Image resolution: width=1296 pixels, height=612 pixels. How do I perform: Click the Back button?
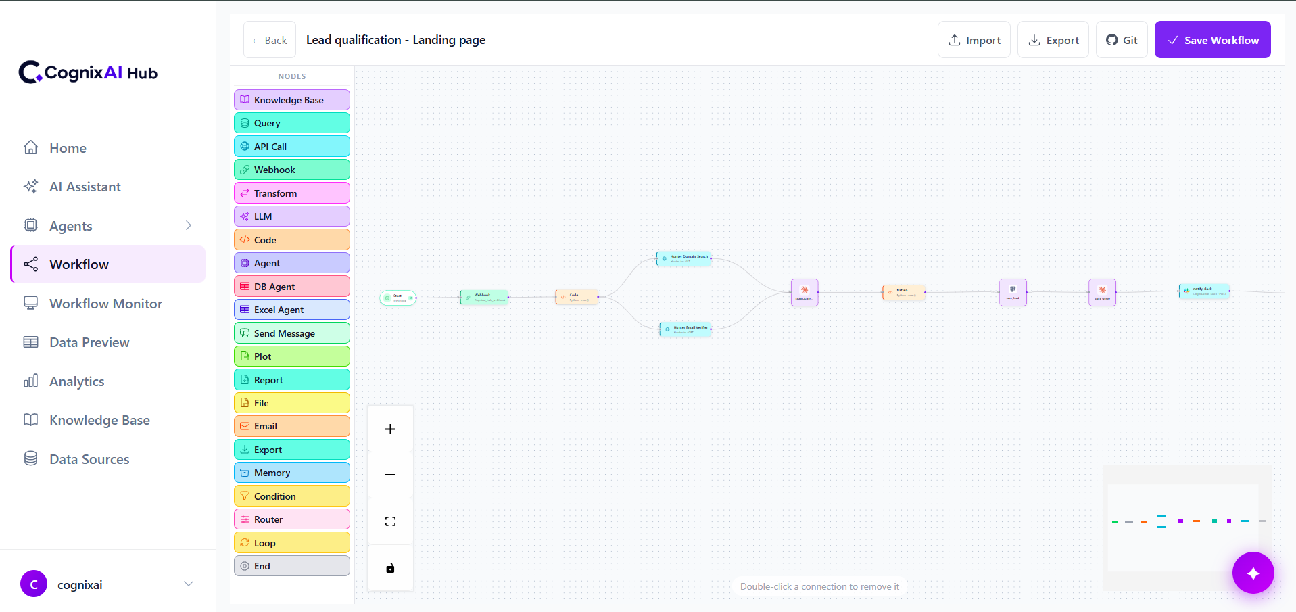pos(270,40)
